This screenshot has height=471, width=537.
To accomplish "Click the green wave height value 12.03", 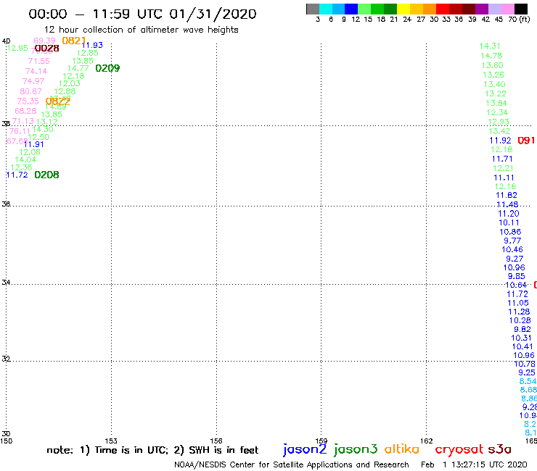I will pyautogui.click(x=70, y=83).
